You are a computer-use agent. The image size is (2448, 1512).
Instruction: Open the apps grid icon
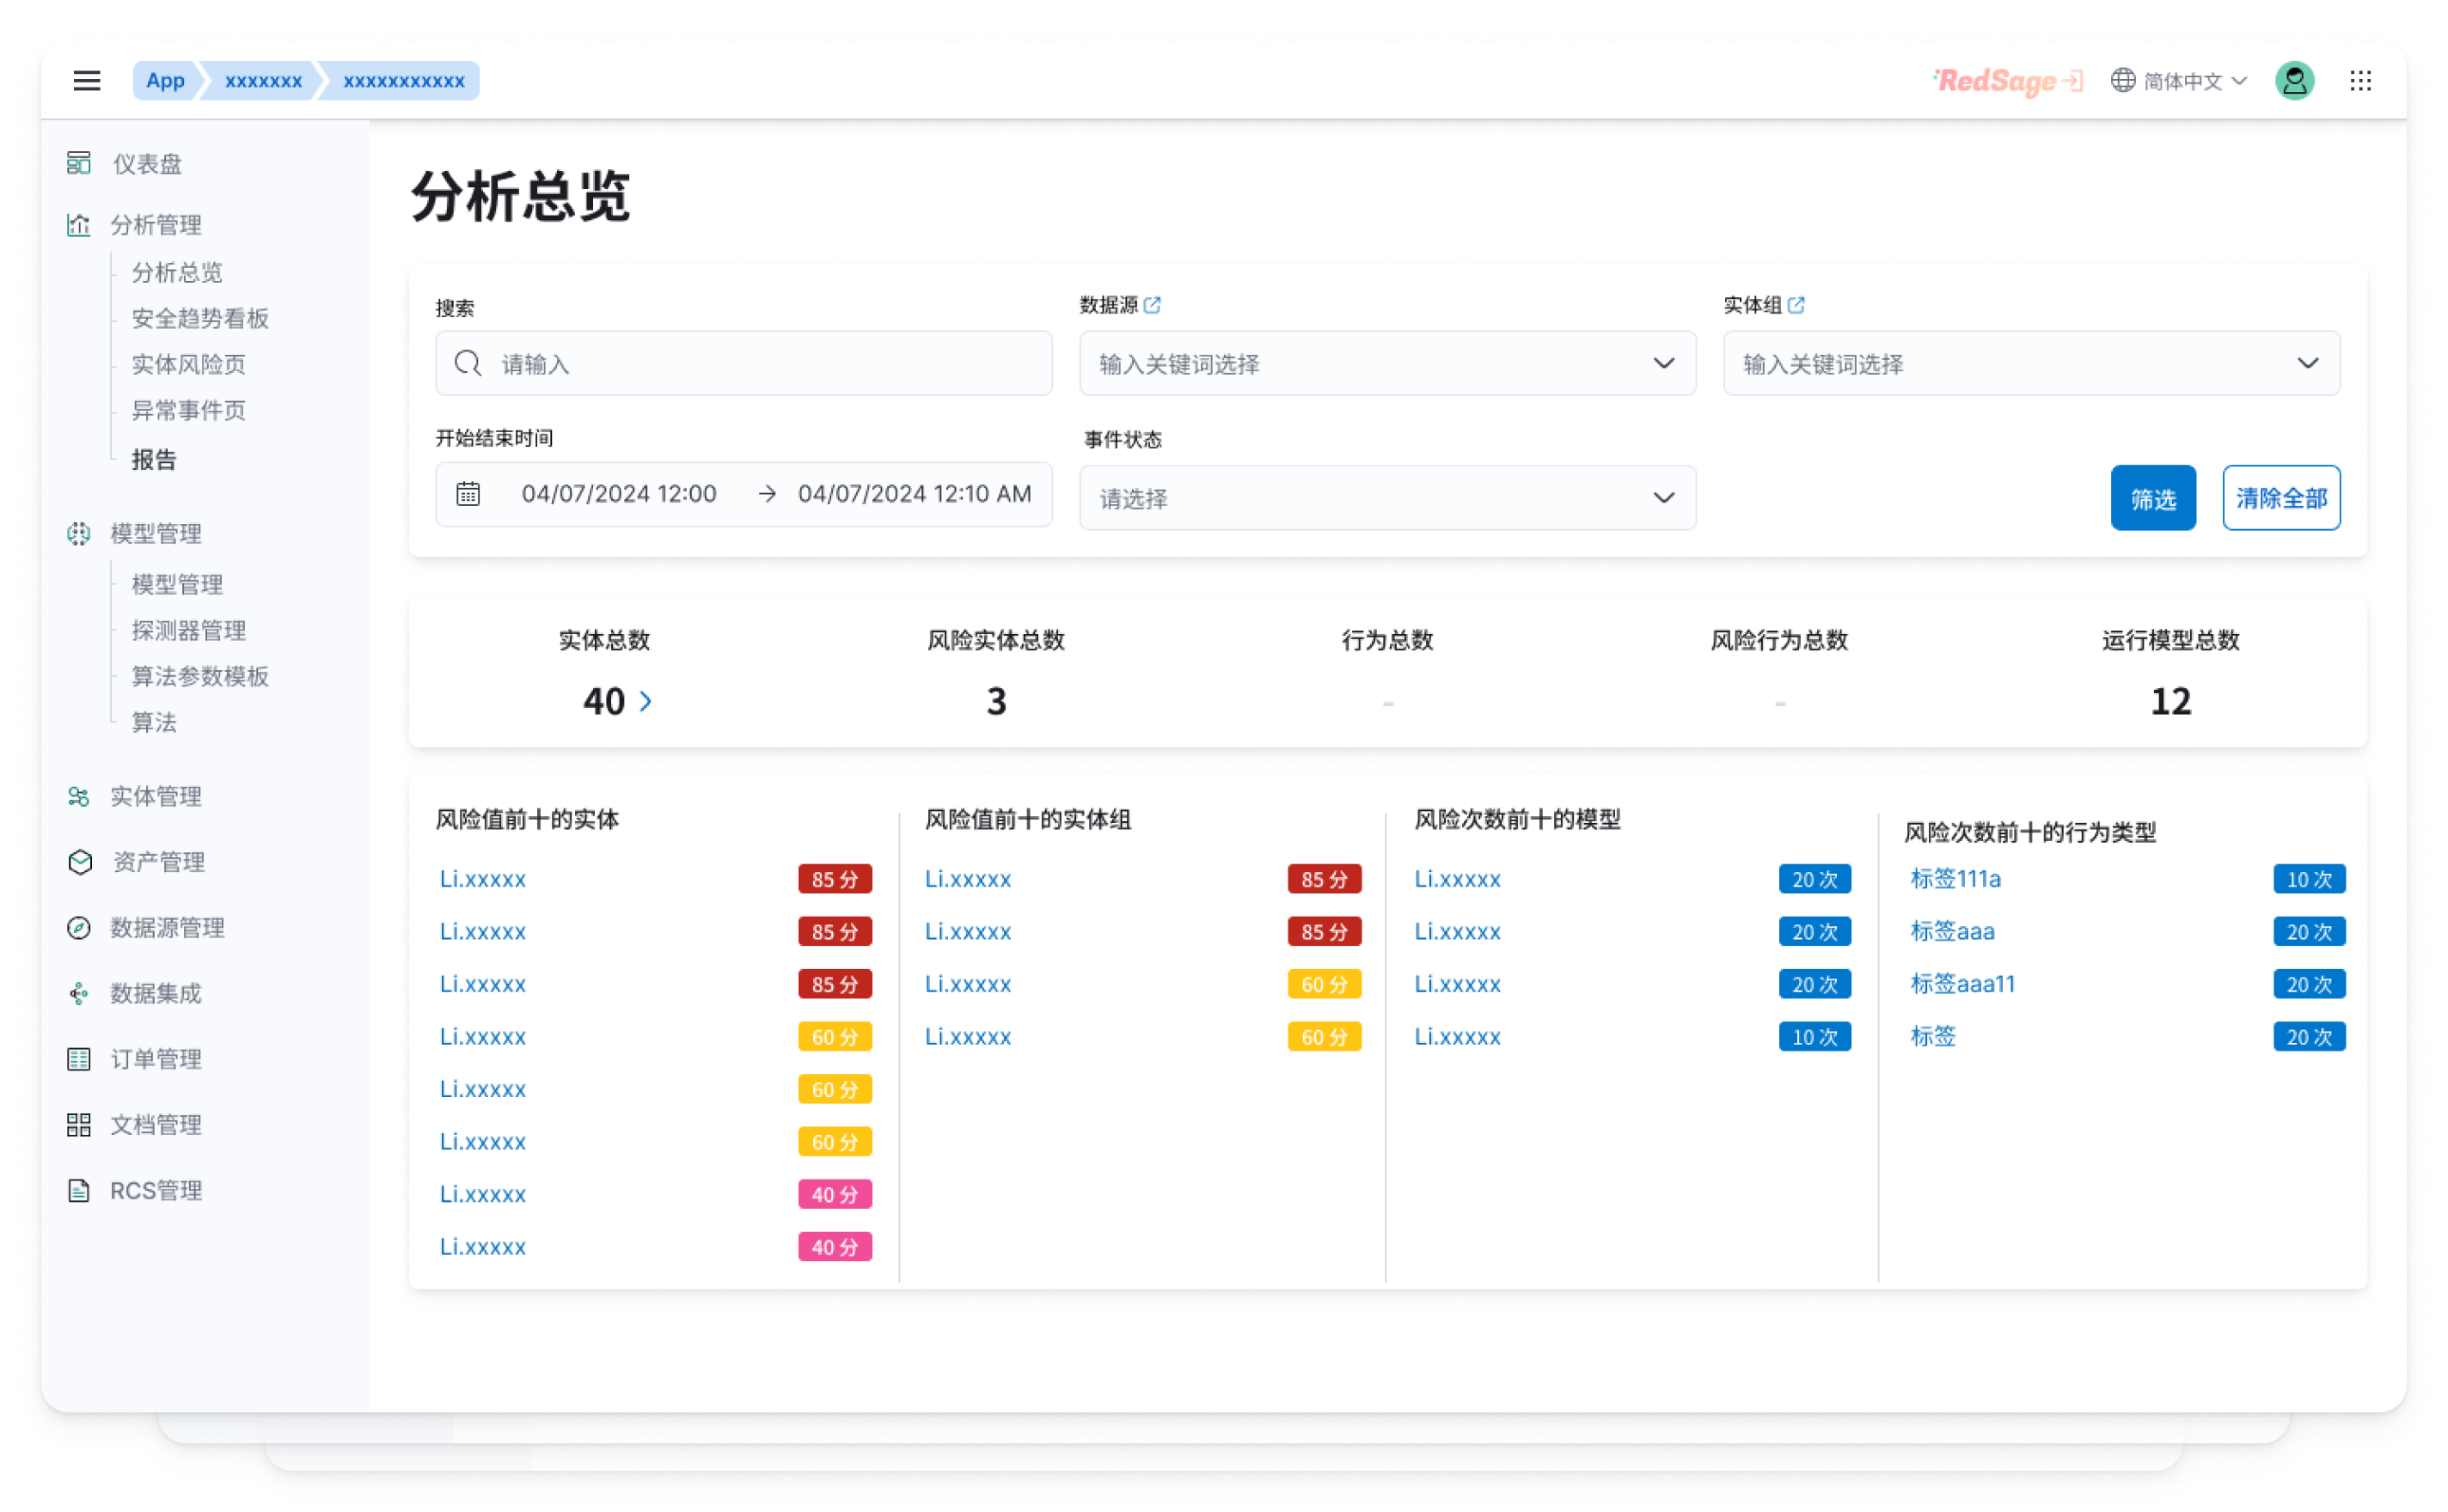2360,81
